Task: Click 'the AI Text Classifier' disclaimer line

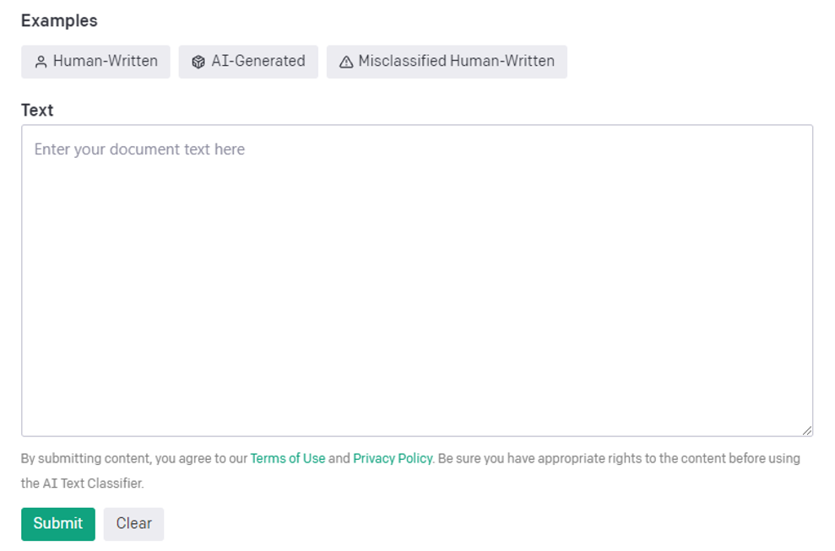Action: click(x=82, y=483)
